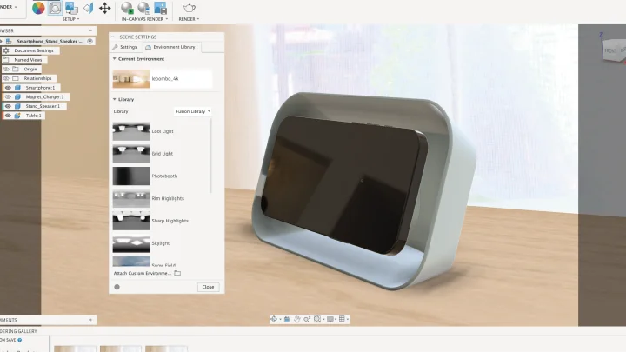Start In-Canvas Render with sphere play icon
This screenshot has width=626, height=352.
[x=127, y=8]
